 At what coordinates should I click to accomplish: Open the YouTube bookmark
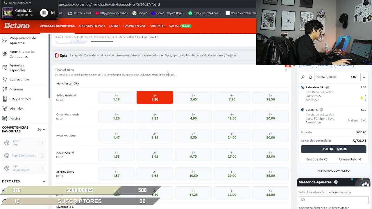pos(111,13)
